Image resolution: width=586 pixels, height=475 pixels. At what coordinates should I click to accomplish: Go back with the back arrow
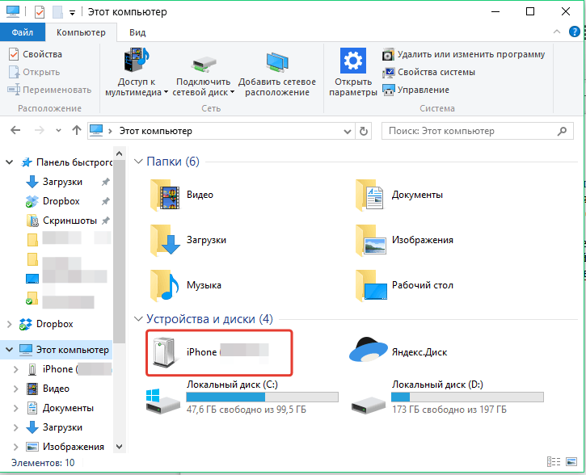[x=15, y=130]
